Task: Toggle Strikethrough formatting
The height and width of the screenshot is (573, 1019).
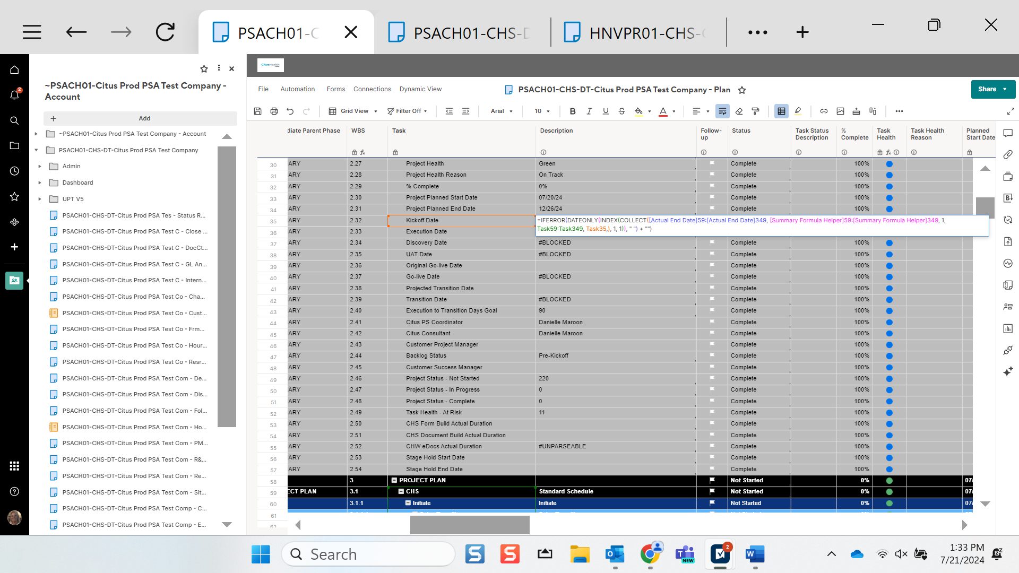Action: point(621,111)
